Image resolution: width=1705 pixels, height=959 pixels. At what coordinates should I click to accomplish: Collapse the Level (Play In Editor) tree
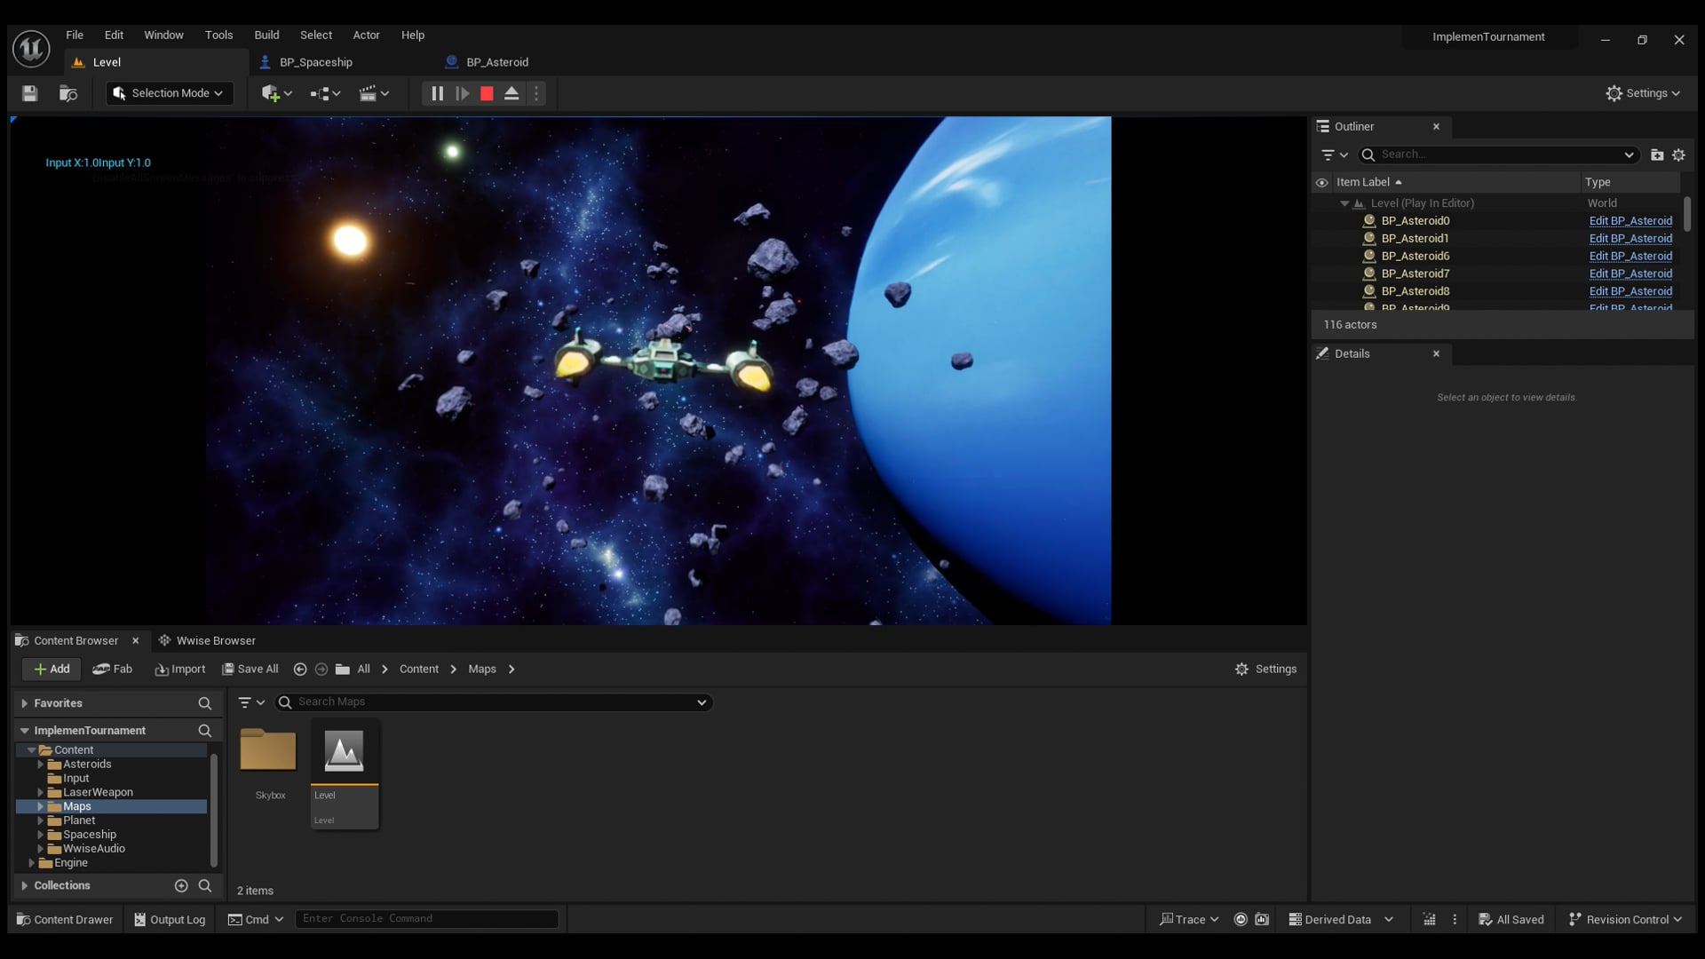(1344, 203)
